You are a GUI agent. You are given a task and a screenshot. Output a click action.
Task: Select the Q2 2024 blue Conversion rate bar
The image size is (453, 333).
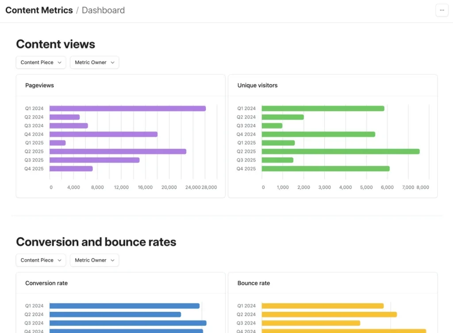click(115, 314)
